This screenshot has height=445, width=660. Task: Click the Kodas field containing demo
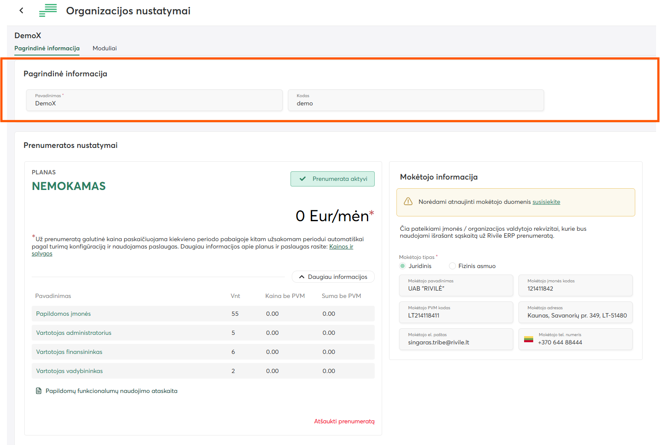coord(416,100)
